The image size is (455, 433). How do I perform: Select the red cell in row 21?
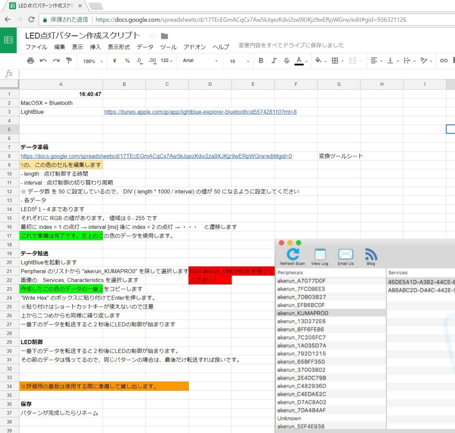pyautogui.click(x=231, y=271)
